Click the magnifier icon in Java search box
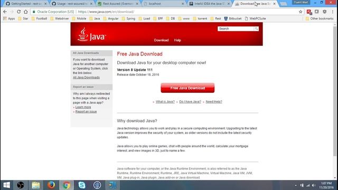338x190 pixels. pos(256,28)
